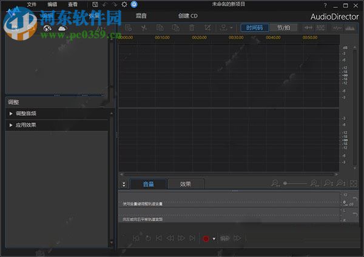Open the channel selection dropdown arrow

(x=231, y=28)
